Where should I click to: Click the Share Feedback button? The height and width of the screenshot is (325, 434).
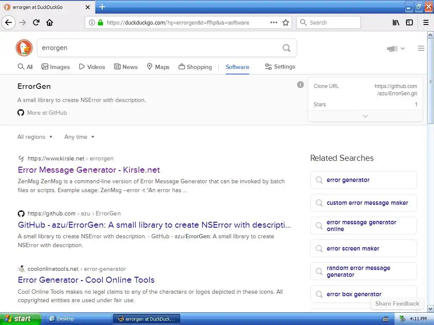click(x=397, y=303)
